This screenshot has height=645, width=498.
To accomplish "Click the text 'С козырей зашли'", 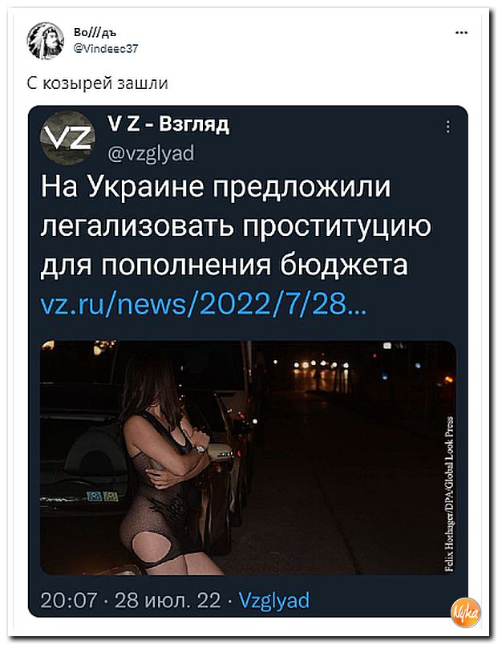I will click(98, 83).
